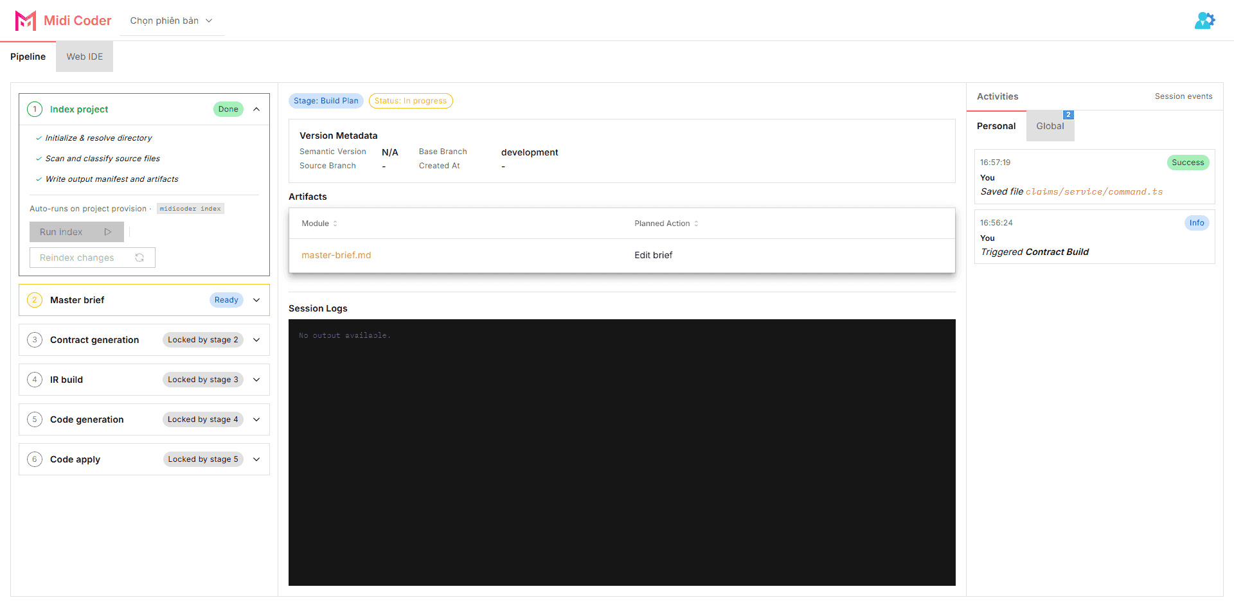Switch to the Pipeline tab
Screen dimensions: 1234x607
coord(28,57)
